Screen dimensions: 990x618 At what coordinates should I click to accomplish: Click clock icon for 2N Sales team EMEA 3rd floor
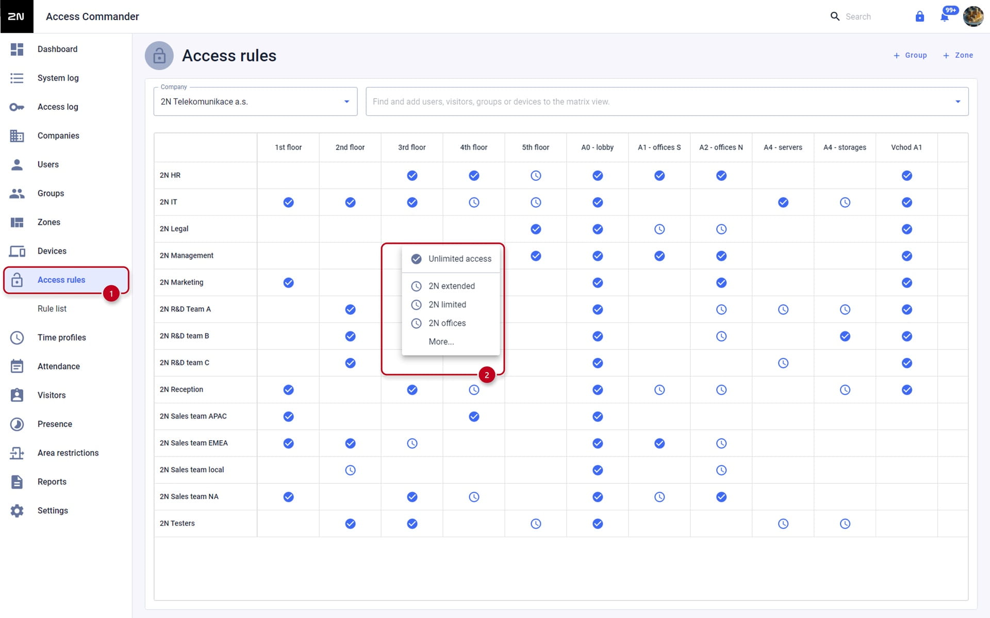(x=412, y=444)
